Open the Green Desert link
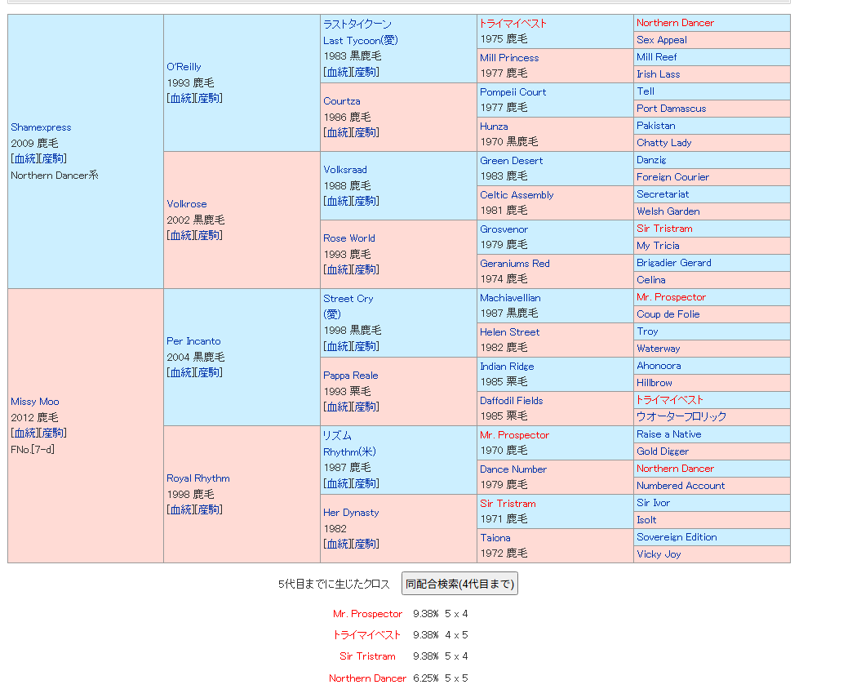This screenshot has height=698, width=852. (x=512, y=161)
